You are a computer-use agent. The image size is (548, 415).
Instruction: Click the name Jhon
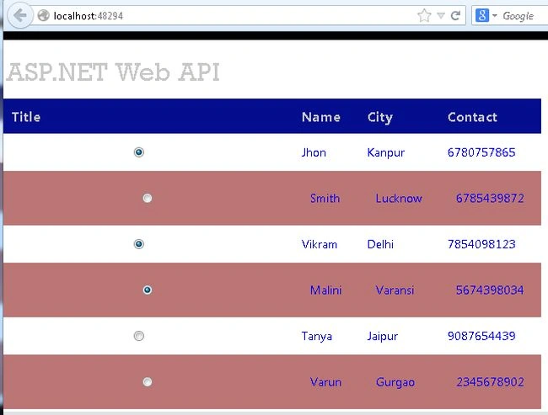pos(314,152)
